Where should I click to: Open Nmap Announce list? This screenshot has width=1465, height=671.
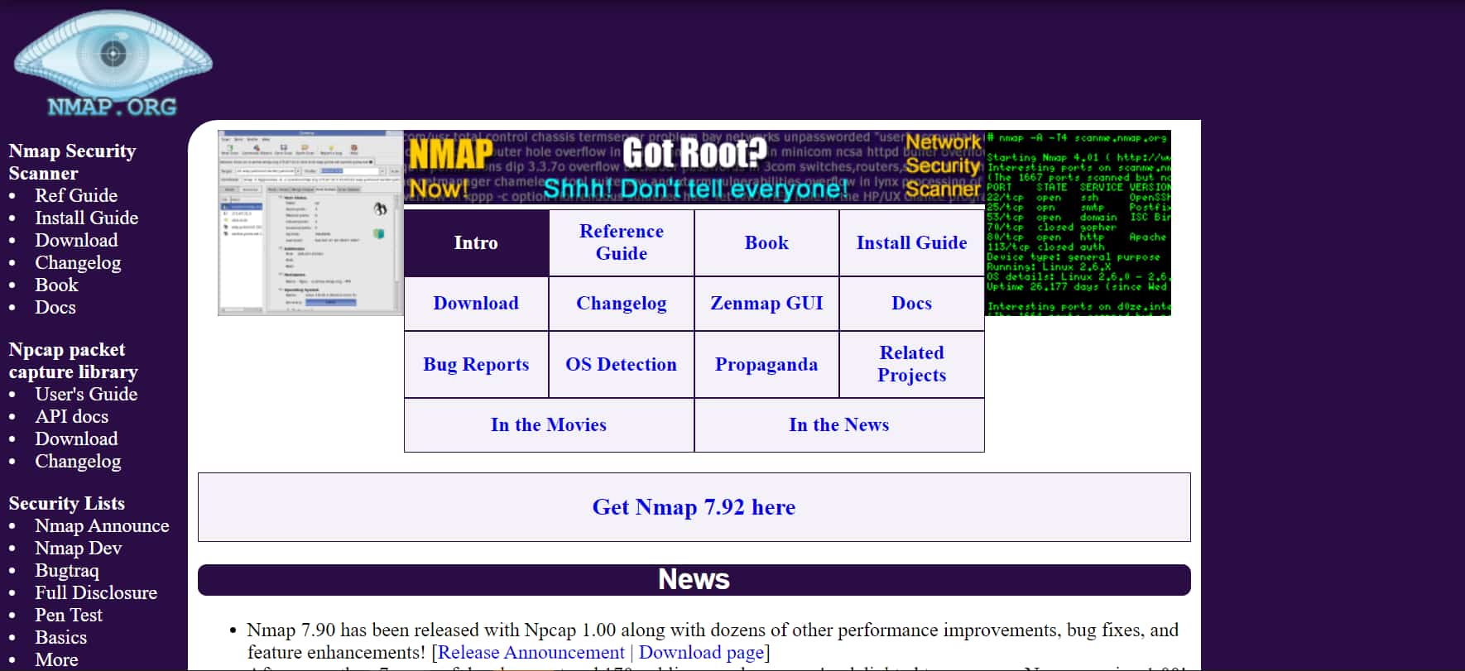102,525
